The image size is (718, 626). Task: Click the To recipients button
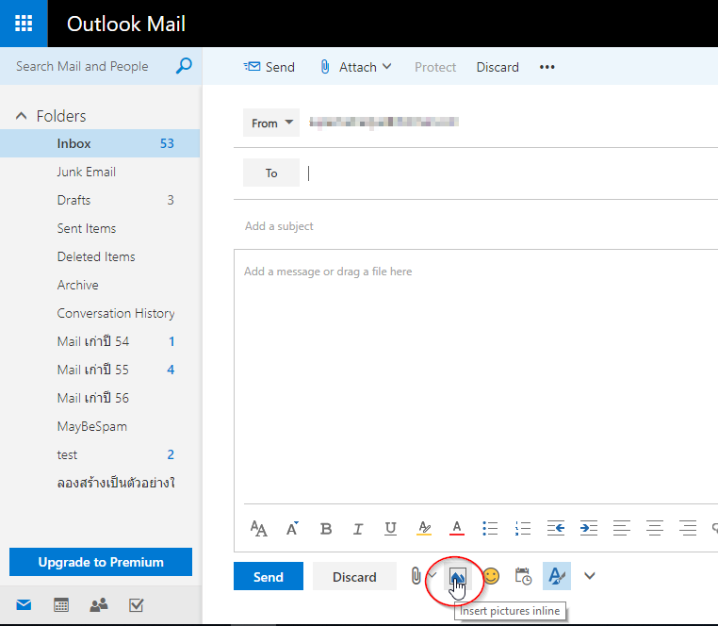(271, 173)
